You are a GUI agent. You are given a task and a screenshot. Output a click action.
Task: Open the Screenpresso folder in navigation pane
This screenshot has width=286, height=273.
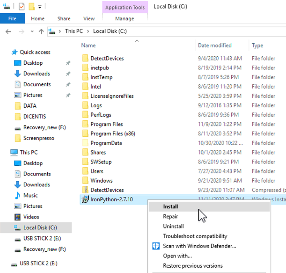click(x=39, y=138)
